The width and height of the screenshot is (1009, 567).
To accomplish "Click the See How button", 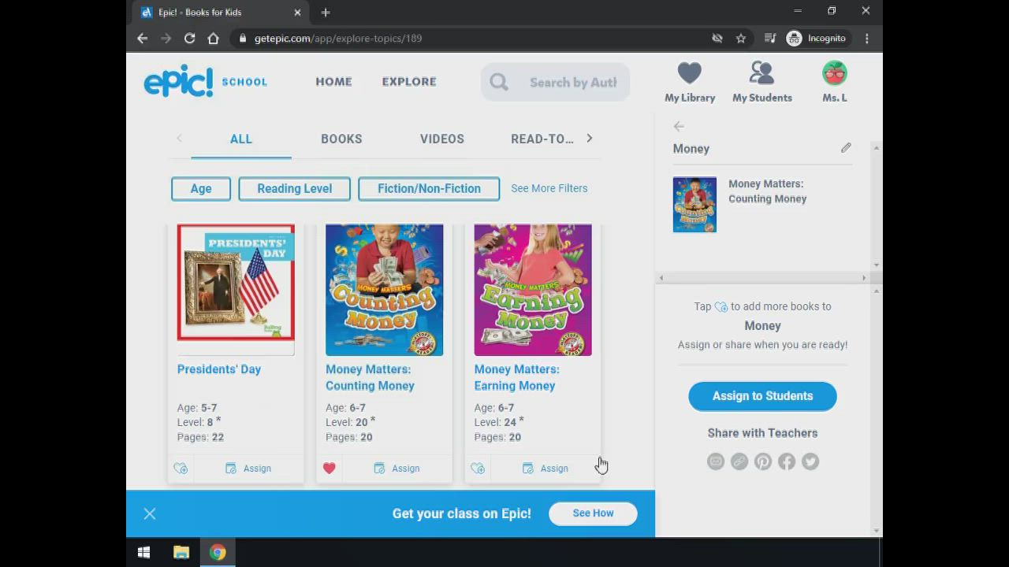I will [x=593, y=513].
